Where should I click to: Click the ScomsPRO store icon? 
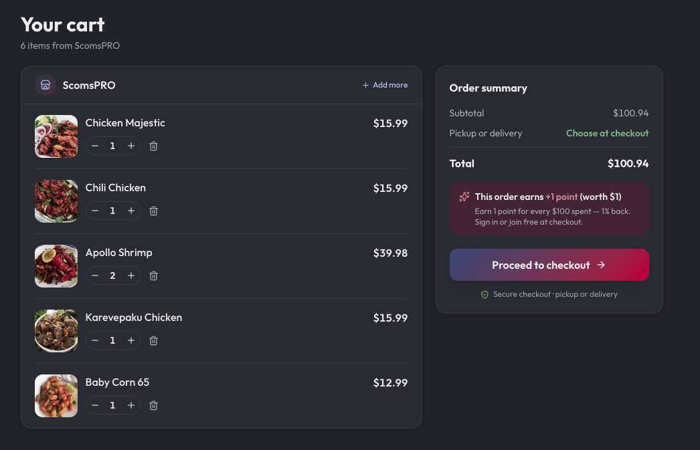46,85
